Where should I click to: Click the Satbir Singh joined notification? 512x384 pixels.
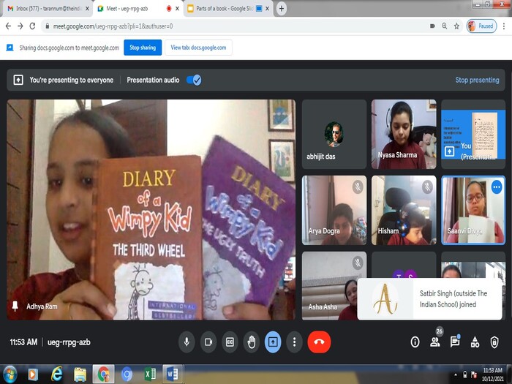coord(430,298)
